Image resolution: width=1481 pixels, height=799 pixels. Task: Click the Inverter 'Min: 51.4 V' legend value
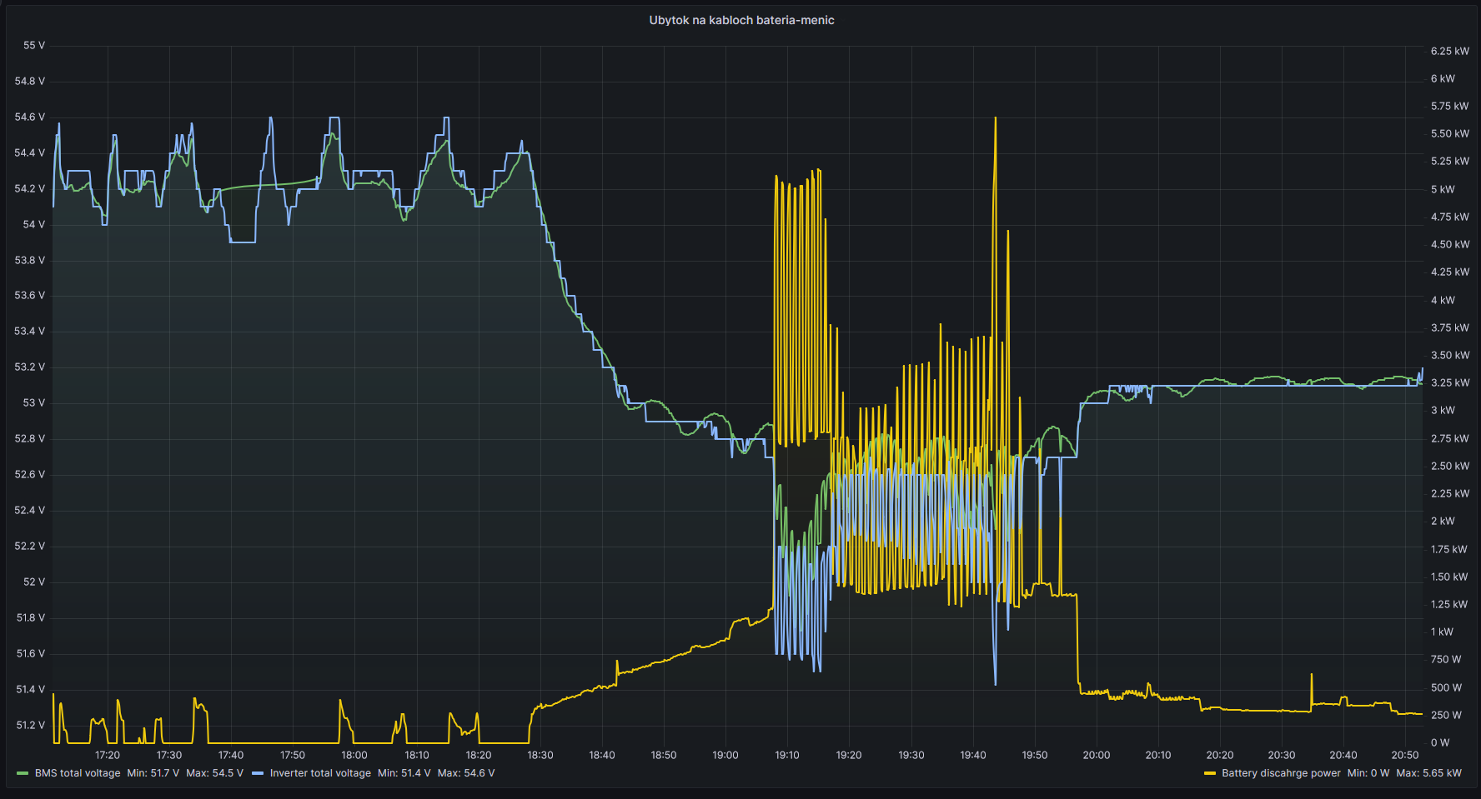pyautogui.click(x=404, y=773)
